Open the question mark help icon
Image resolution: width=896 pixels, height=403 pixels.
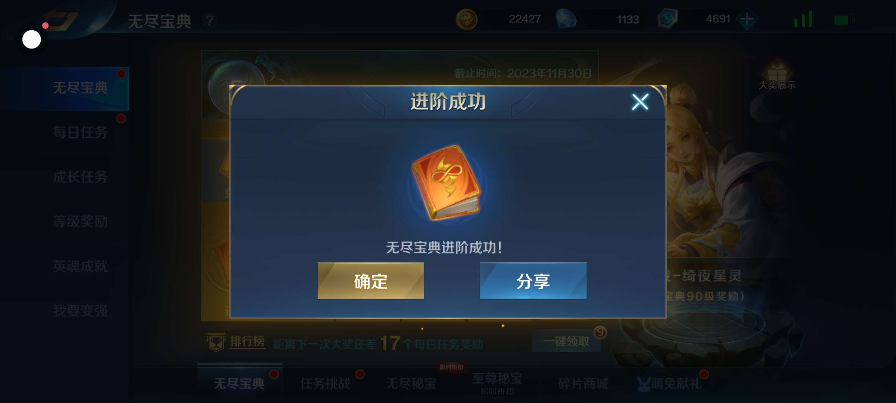coord(210,21)
